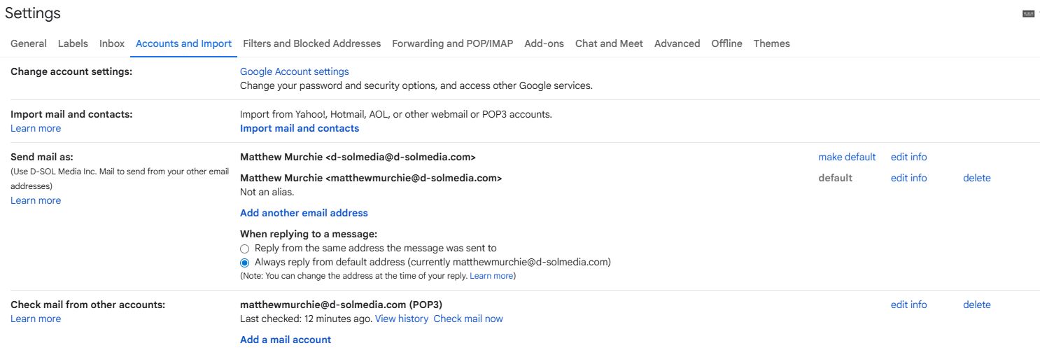Click 'Add another email address'
The height and width of the screenshot is (355, 1040).
(x=304, y=213)
